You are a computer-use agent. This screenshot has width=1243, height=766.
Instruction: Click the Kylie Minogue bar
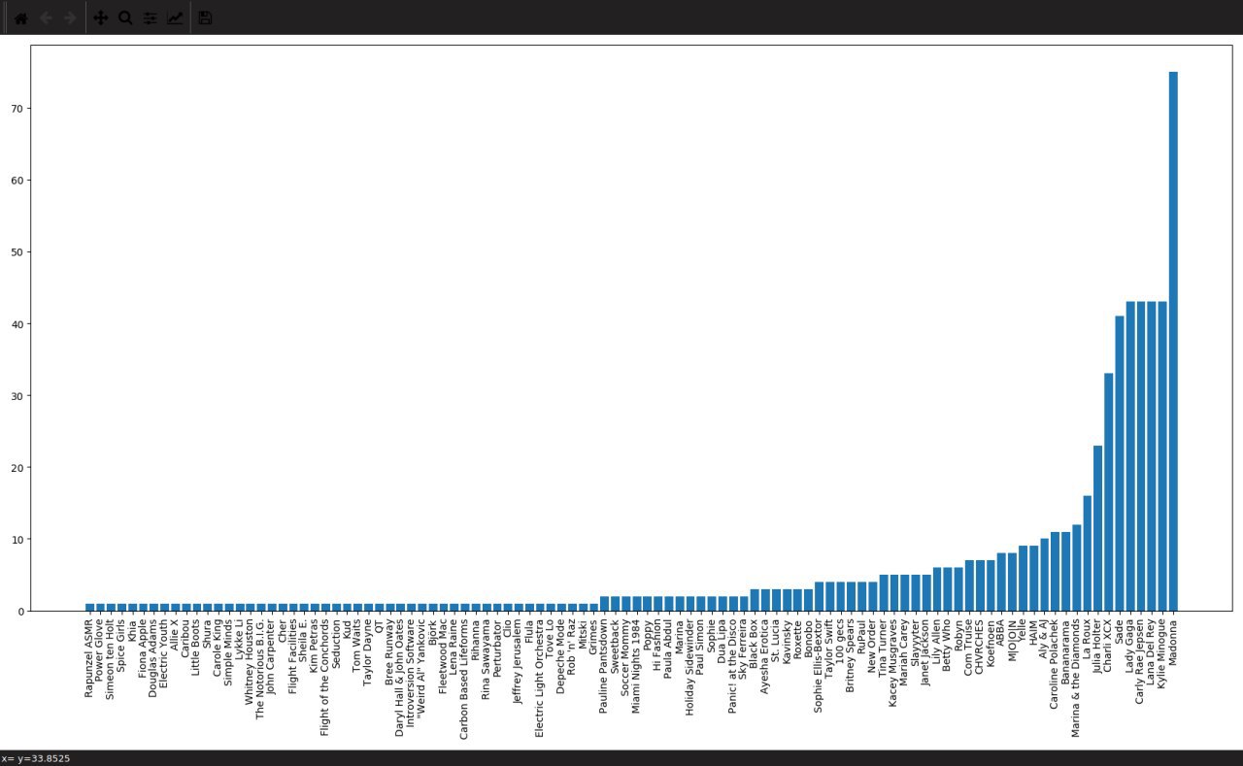tap(1162, 456)
